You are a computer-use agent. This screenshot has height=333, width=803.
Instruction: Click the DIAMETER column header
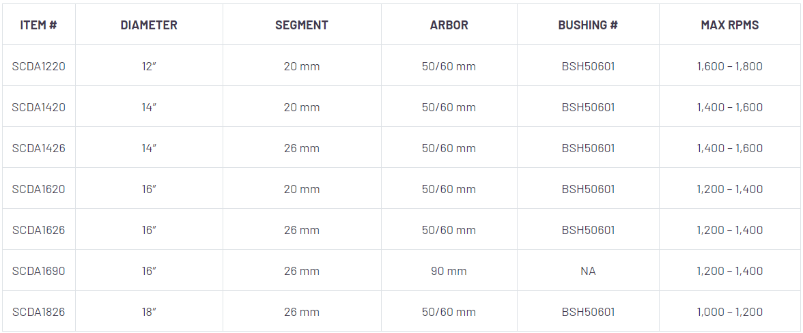[149, 25]
